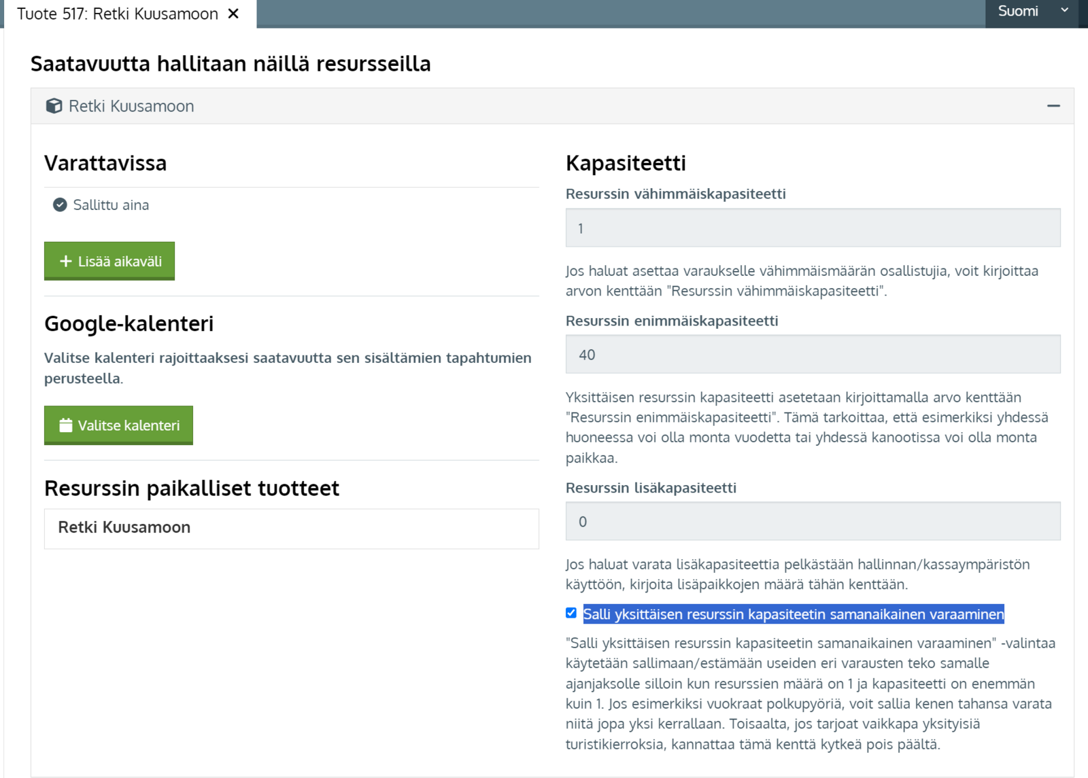Click the Google-kalenteri section heading
Viewport: 1088px width, 778px height.
pos(129,323)
